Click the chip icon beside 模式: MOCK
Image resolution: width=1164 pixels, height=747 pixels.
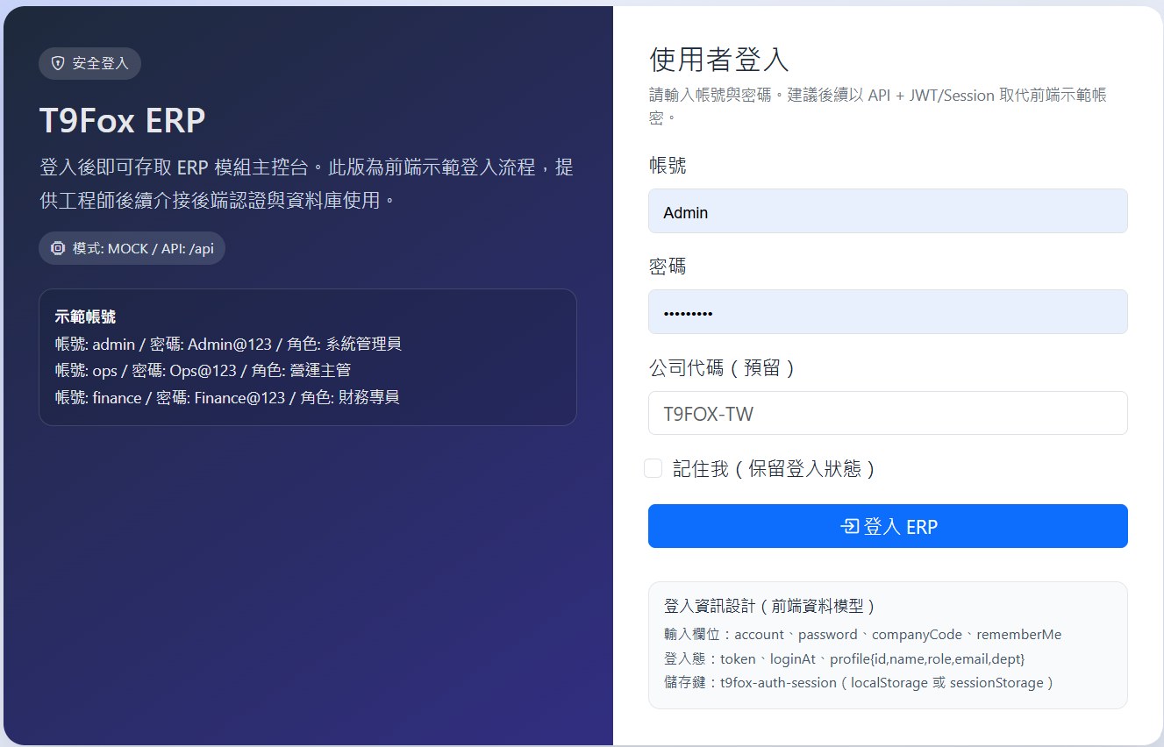(58, 248)
